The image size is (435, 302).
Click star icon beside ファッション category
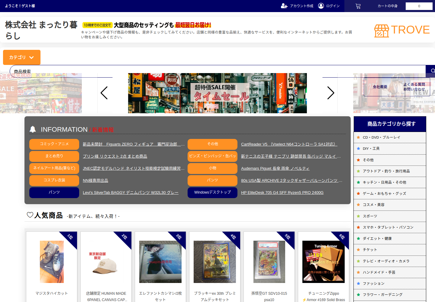[358, 284]
